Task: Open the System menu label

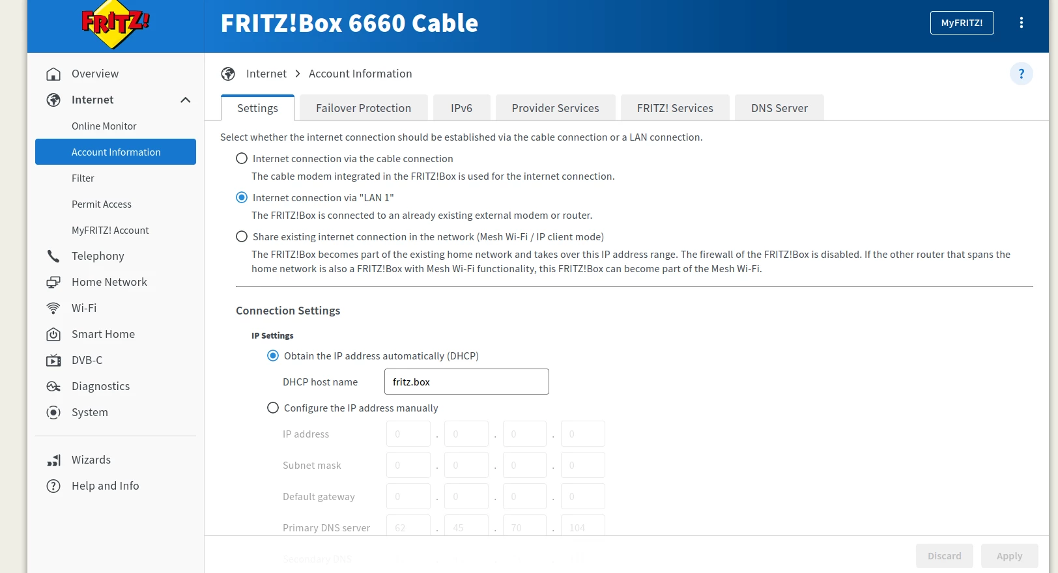Action: 90,412
